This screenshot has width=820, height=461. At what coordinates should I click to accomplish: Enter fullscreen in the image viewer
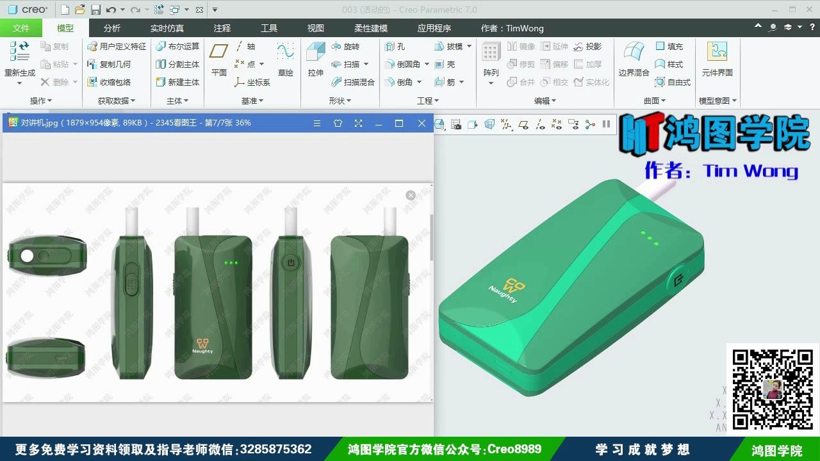(358, 124)
